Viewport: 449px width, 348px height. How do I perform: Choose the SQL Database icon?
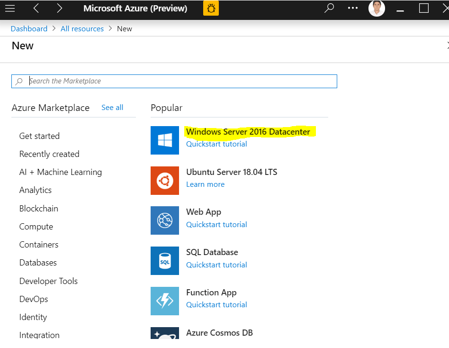(165, 261)
